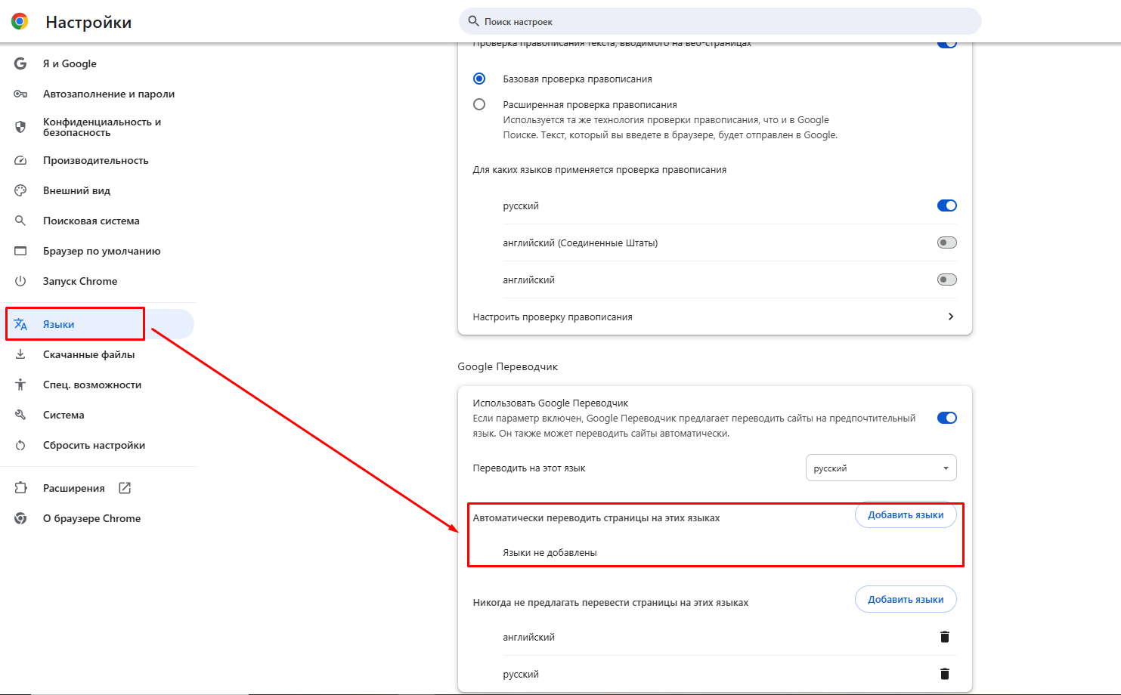Open the Переводить на этот язык dropdown

click(x=881, y=468)
